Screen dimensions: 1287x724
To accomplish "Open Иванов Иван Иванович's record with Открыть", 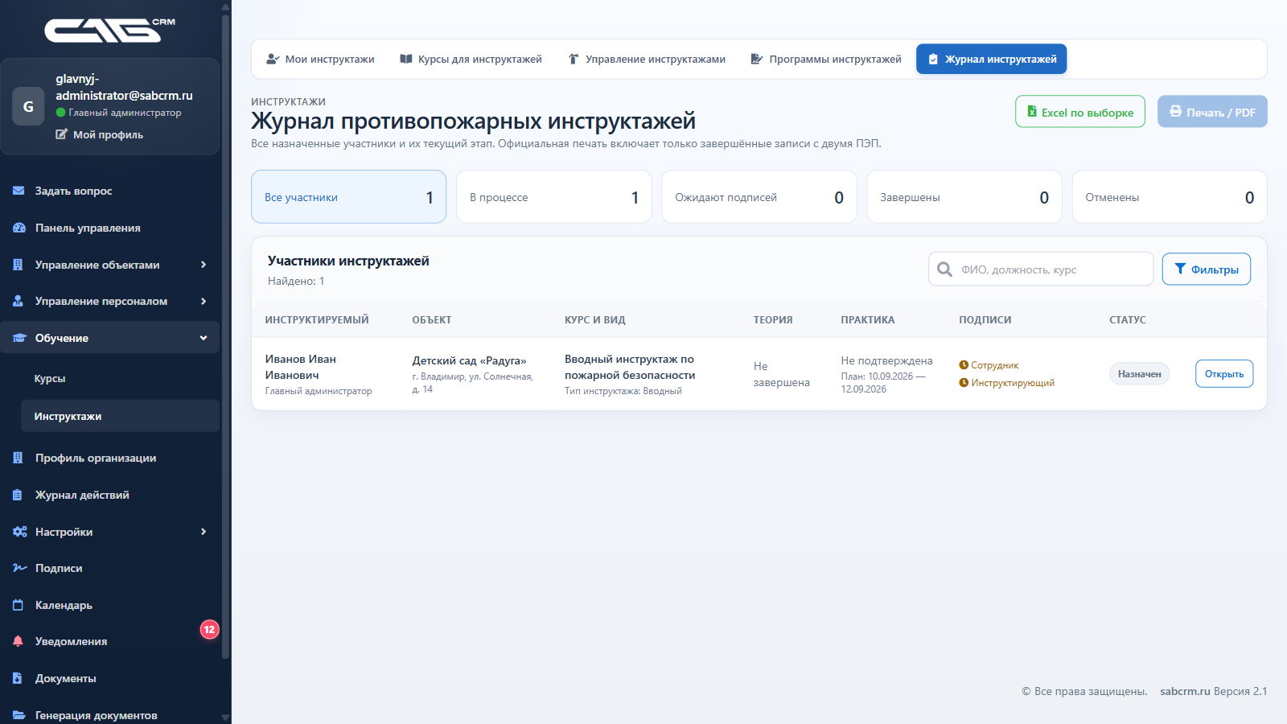I will [1224, 374].
